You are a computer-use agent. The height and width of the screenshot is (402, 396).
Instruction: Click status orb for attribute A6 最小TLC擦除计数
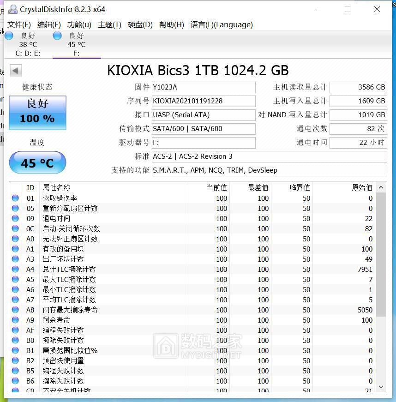pos(15,289)
